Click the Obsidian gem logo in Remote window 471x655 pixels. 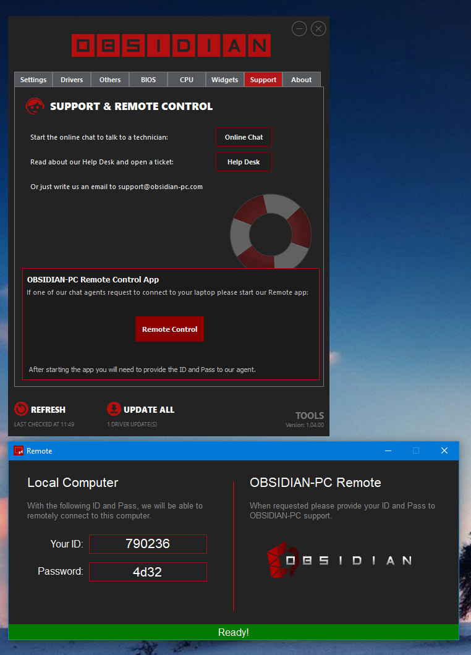(x=283, y=560)
